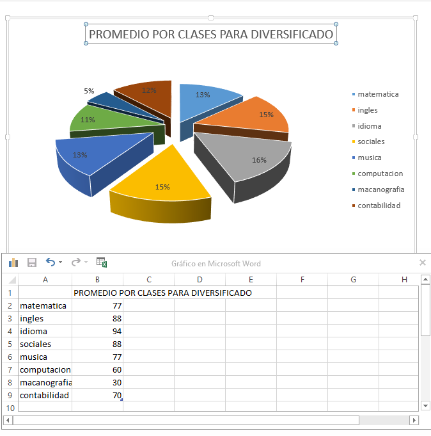Click the cell containing 'computacion'
431x436 pixels.
point(45,369)
